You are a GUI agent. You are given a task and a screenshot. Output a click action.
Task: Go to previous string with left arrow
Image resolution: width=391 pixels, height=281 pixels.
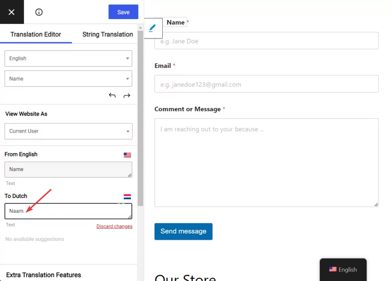tap(112, 95)
